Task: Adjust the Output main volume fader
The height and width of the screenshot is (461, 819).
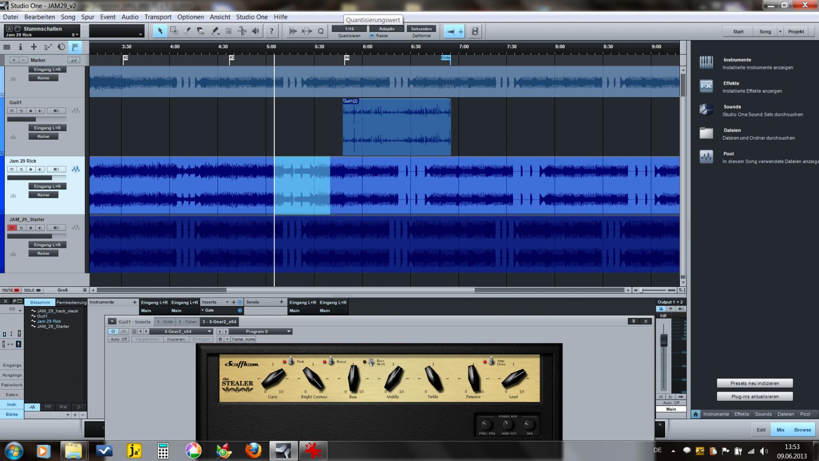Action: click(x=664, y=340)
